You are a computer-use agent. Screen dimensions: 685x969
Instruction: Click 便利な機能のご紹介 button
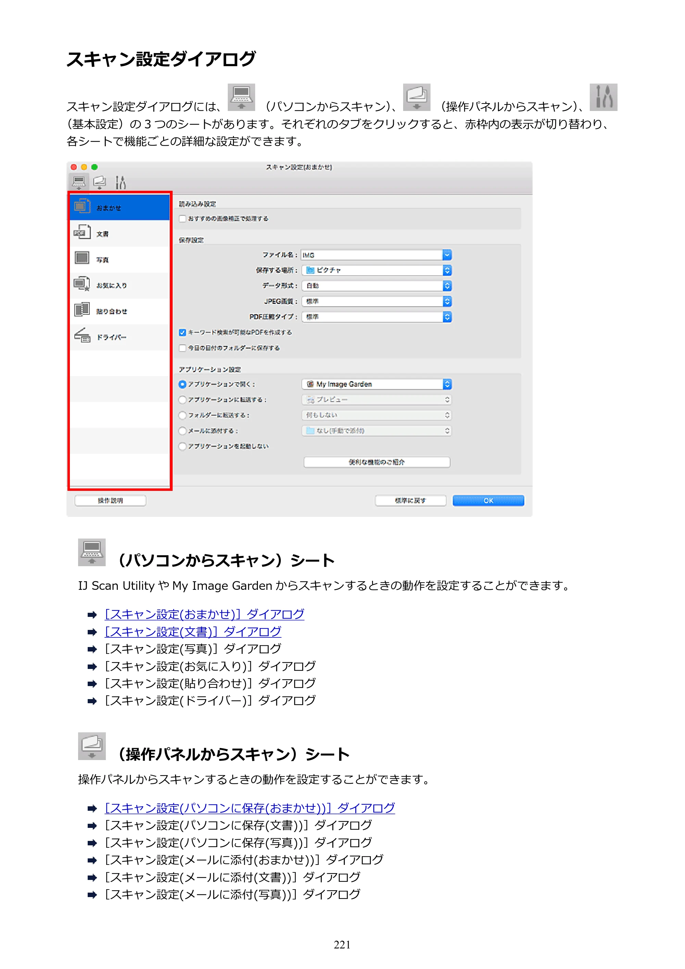pyautogui.click(x=376, y=462)
